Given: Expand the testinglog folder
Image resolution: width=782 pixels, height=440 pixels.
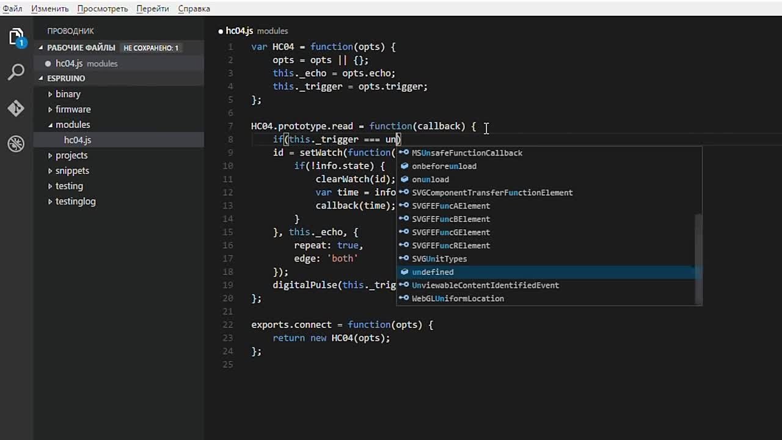Looking at the screenshot, I should [x=51, y=201].
